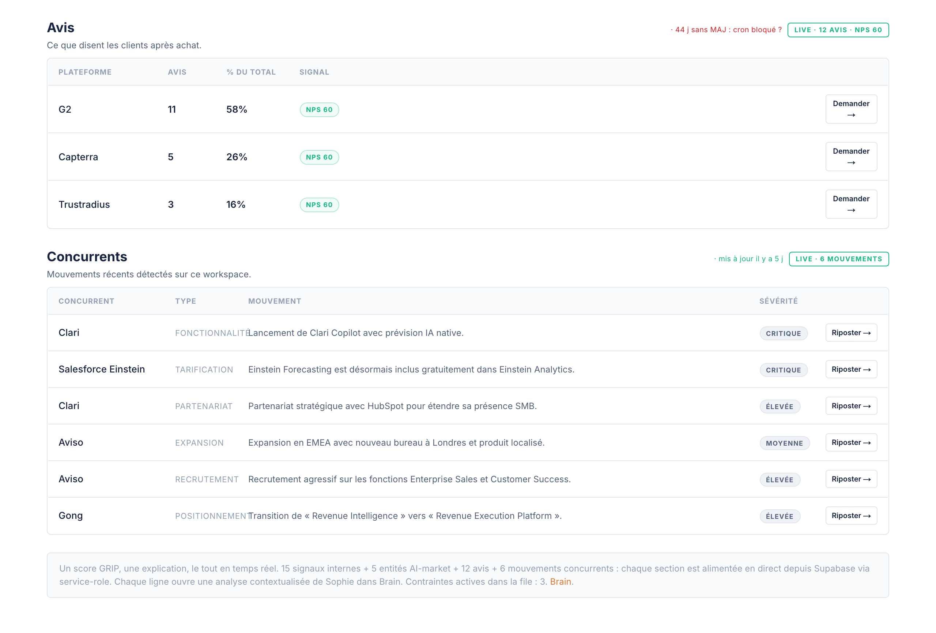Click SIGNAL column header
The height and width of the screenshot is (633, 936).
coord(314,72)
